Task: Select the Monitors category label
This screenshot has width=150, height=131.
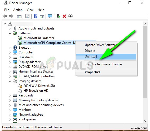Action: [x=25, y=110]
